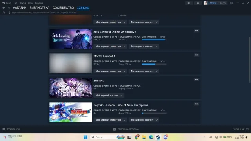Click the Solo Leveling cover thumbnail
This screenshot has height=141, width=251.
[71, 39]
